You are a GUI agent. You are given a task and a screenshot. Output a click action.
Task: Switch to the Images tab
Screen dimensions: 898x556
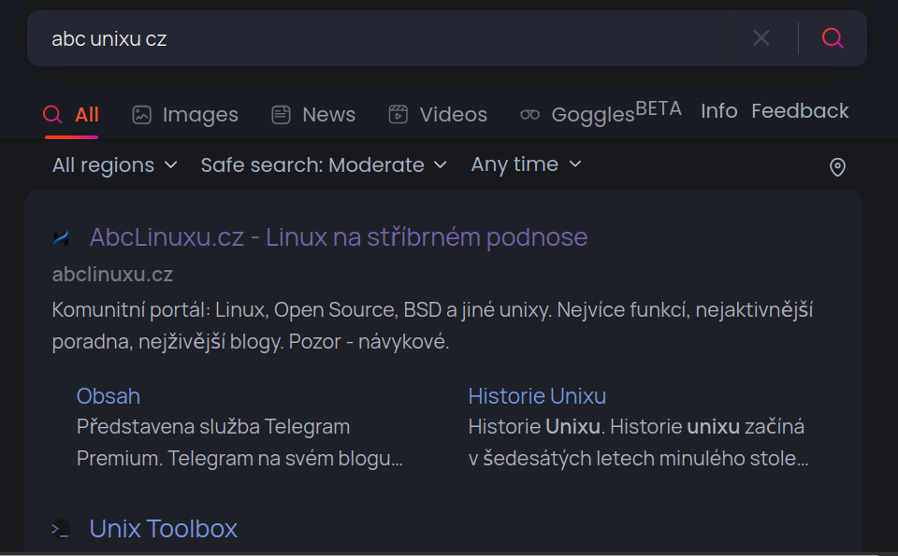pyautogui.click(x=185, y=114)
